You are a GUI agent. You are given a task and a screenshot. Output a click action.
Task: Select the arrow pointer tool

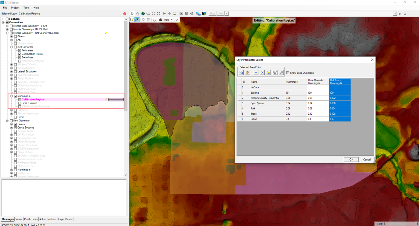click(132, 13)
